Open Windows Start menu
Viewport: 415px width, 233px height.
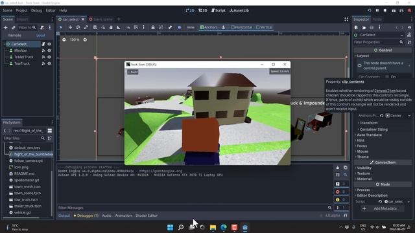click(170, 227)
